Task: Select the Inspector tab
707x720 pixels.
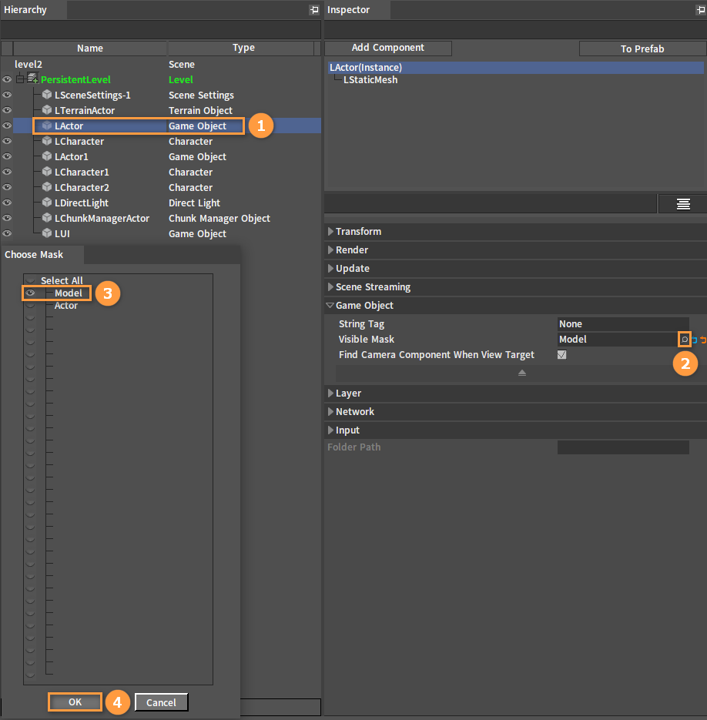Action: 357,10
